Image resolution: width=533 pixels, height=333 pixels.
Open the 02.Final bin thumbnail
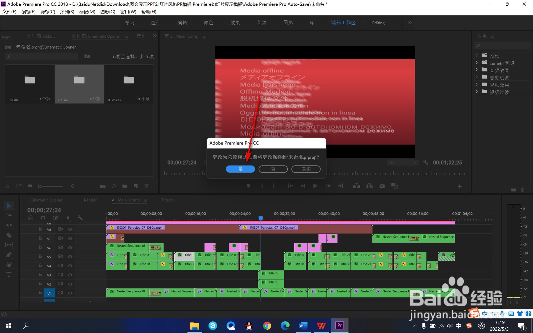(79, 84)
